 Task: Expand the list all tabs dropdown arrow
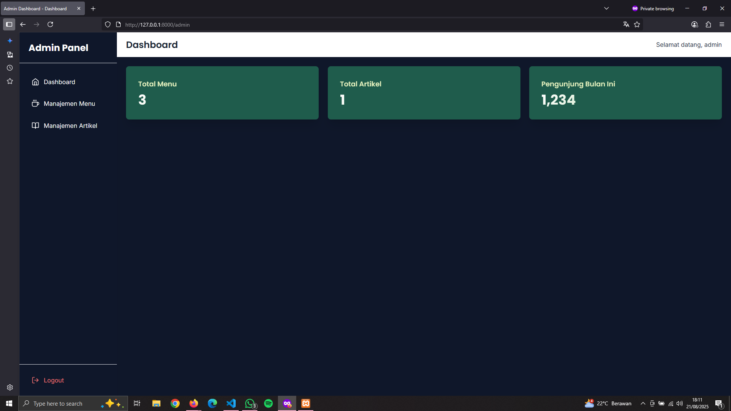607,8
